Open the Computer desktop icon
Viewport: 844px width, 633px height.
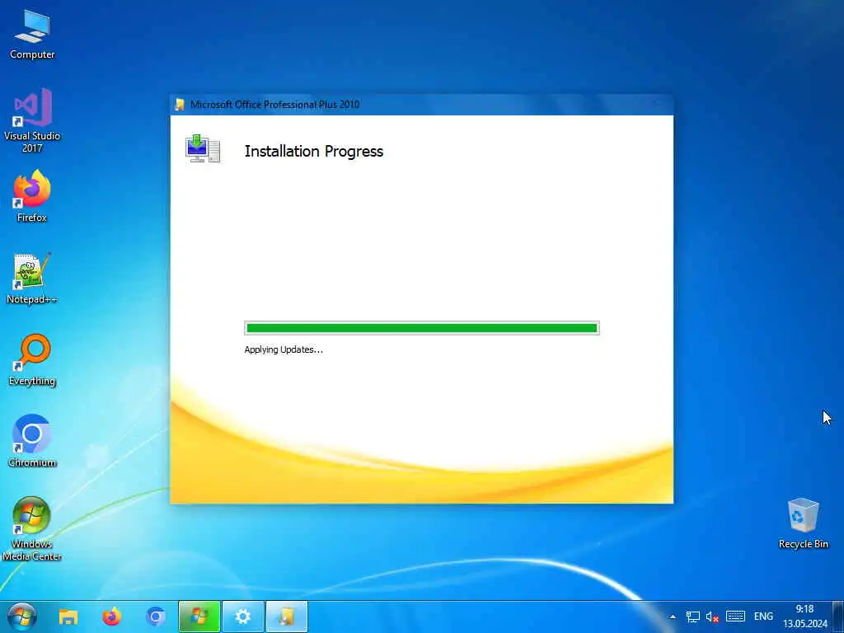32,35
